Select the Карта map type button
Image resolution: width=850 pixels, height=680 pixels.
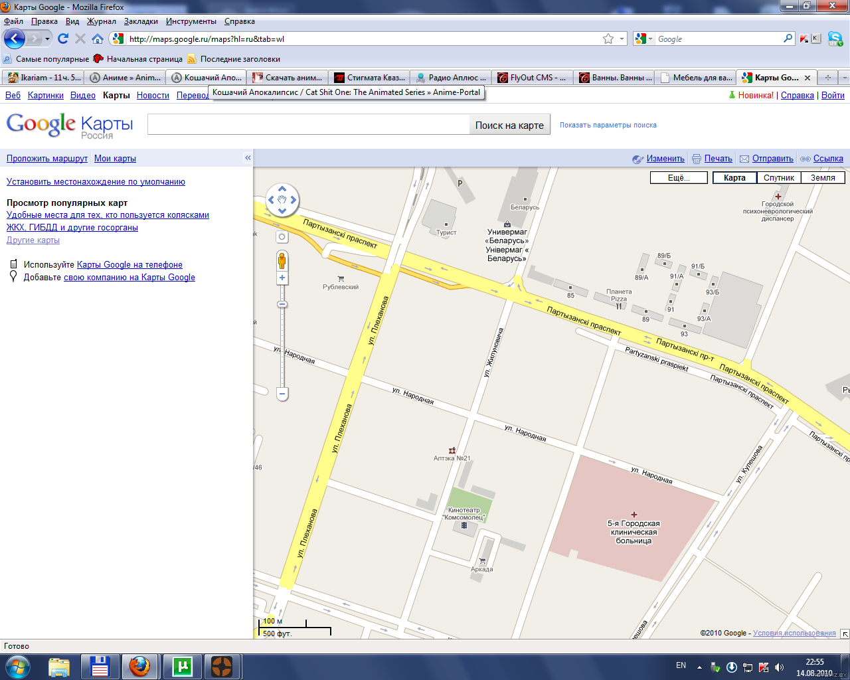pos(734,177)
